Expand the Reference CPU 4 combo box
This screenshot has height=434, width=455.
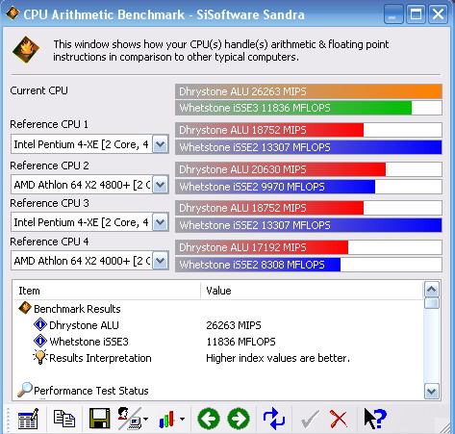pyautogui.click(x=89, y=261)
